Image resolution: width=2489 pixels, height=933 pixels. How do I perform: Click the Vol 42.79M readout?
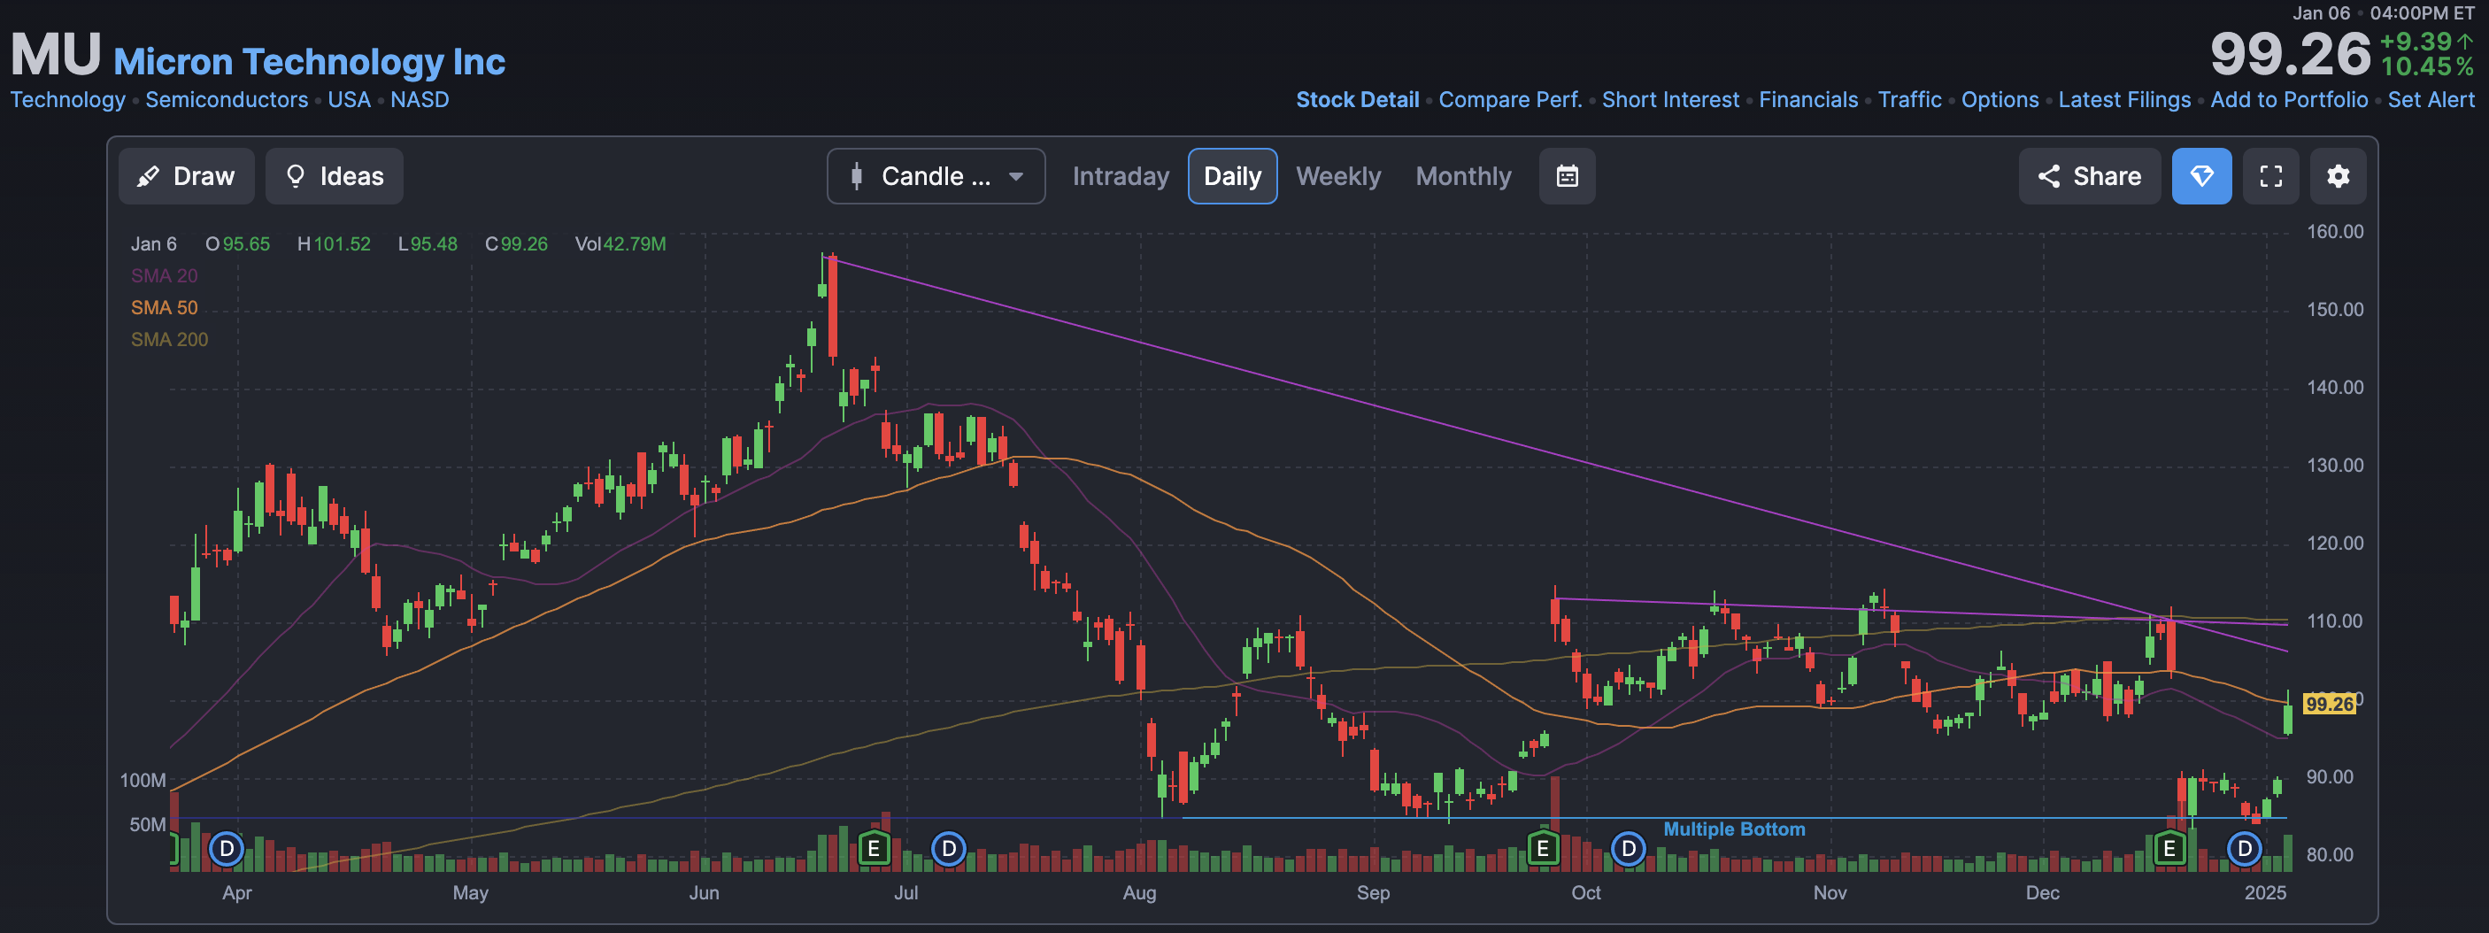(x=620, y=243)
